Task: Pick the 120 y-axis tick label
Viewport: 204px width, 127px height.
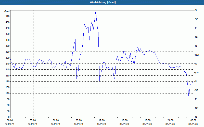Action: coord(8,93)
